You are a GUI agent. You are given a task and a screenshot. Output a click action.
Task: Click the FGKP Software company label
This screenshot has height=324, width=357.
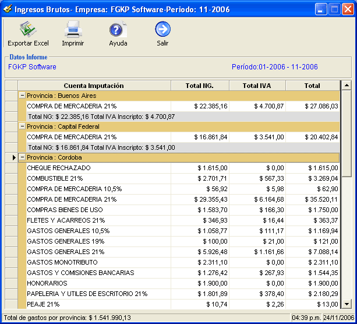click(32, 67)
